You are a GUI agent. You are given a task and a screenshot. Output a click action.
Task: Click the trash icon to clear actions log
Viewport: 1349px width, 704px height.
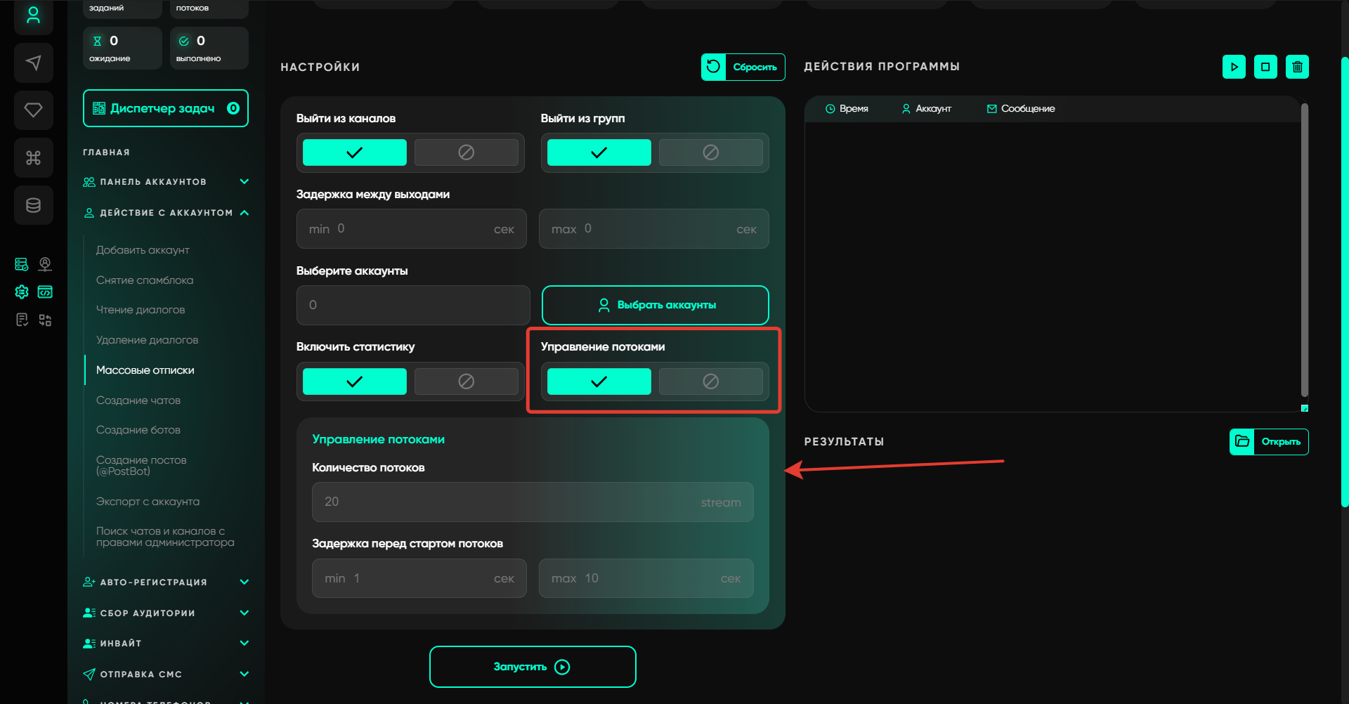pyautogui.click(x=1297, y=67)
